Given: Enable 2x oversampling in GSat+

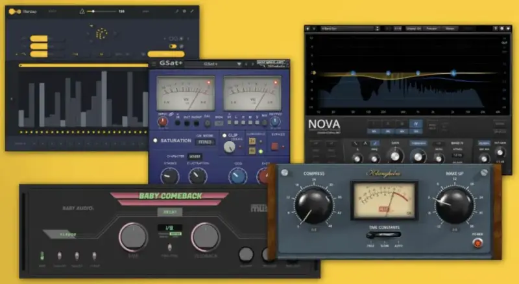Looking at the screenshot, I should tap(252, 141).
